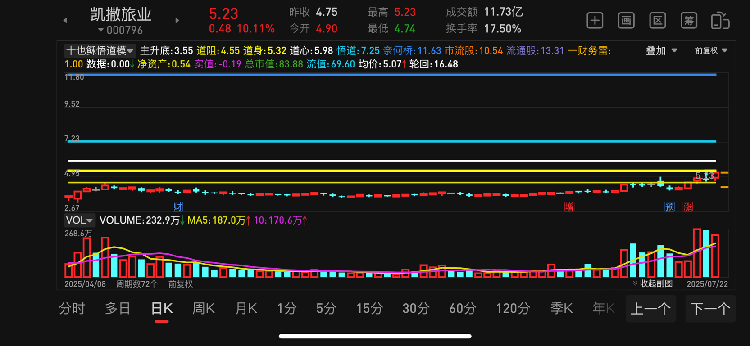This screenshot has height=346, width=750.
Task: Tap the 下一个 next button
Action: 710,309
